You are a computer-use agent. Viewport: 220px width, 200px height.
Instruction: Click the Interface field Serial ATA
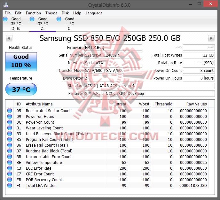click(x=113, y=63)
